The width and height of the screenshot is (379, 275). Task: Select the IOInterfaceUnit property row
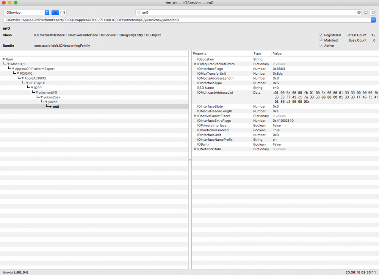click(285, 135)
